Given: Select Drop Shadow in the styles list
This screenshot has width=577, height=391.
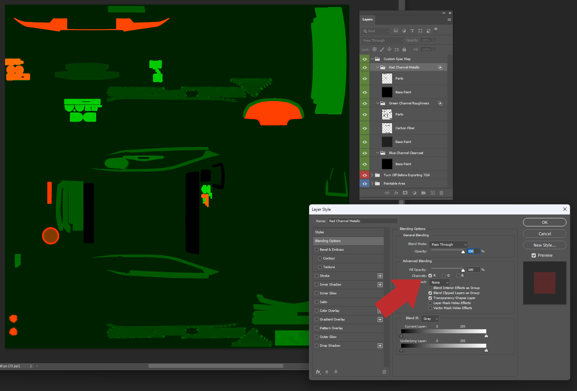Looking at the screenshot, I should tap(330, 346).
